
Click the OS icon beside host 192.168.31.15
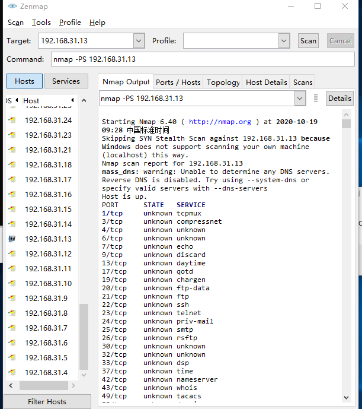(x=12, y=209)
